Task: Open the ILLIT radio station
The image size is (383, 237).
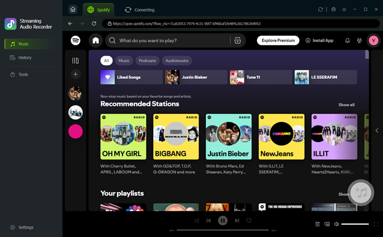Action: 334,137
